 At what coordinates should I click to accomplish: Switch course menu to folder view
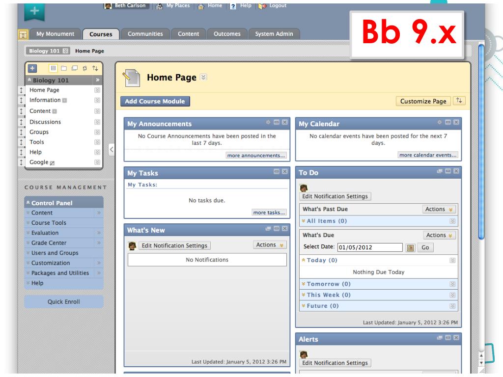pyautogui.click(x=64, y=68)
